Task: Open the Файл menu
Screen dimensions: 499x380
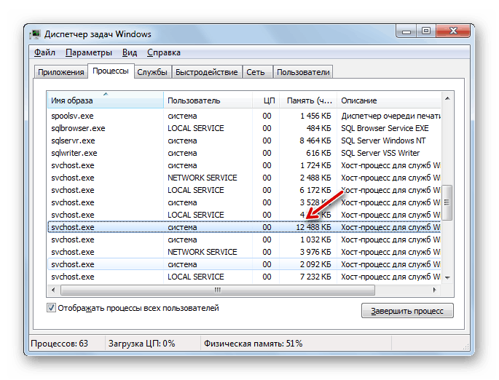Action: point(44,52)
